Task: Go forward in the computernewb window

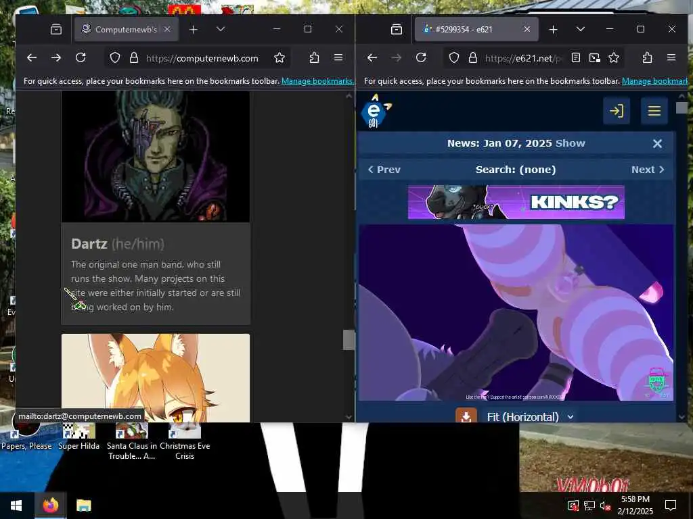Action: [56, 58]
